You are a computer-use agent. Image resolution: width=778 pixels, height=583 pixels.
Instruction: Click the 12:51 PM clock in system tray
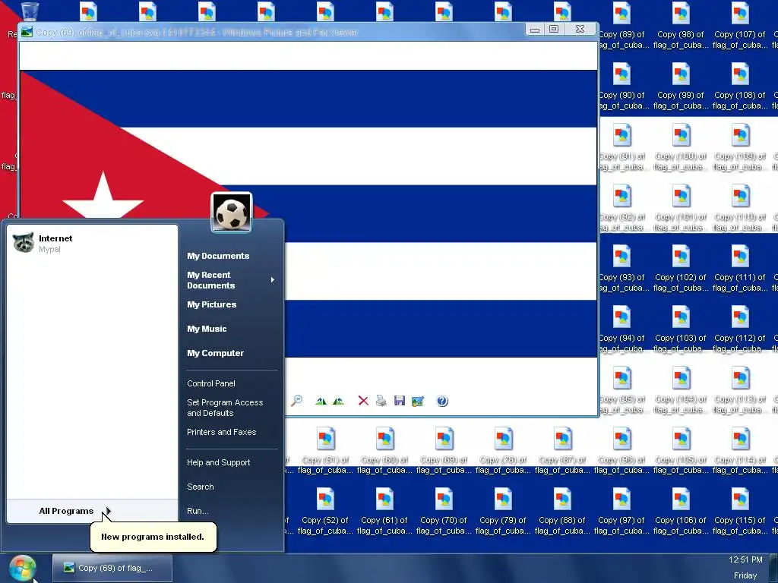745,559
